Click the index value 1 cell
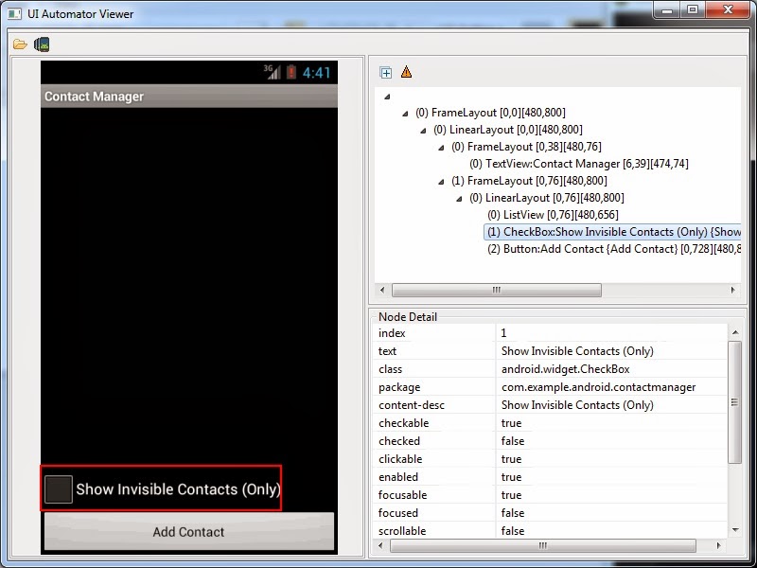757x568 pixels. (611, 333)
